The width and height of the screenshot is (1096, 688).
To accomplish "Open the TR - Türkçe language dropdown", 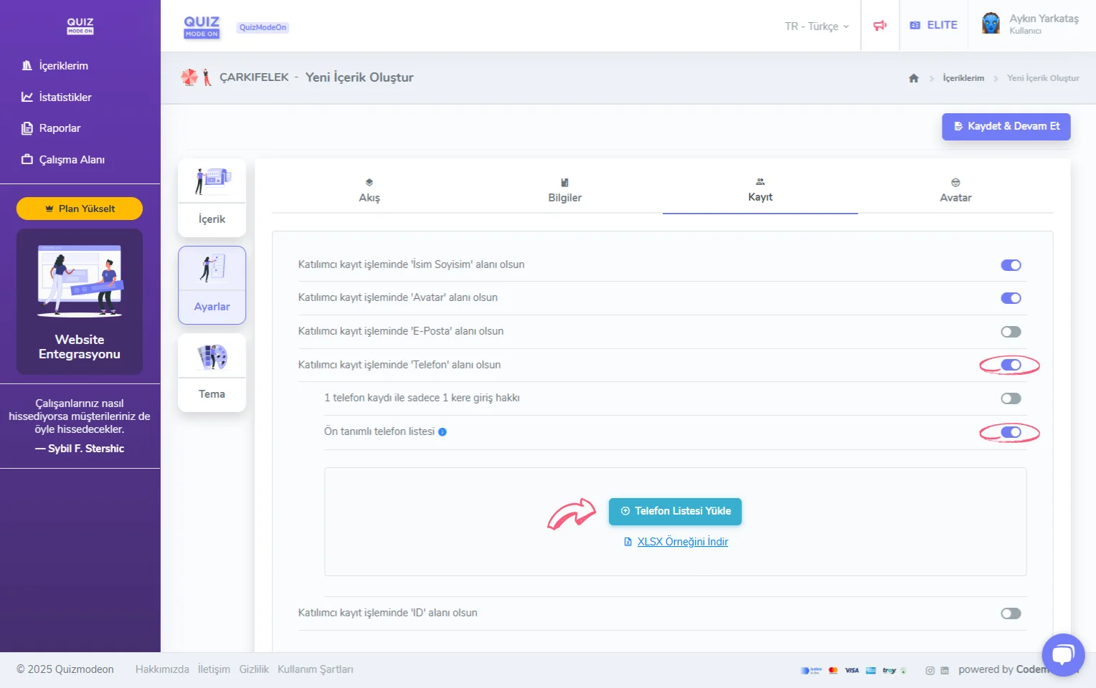I will [x=815, y=26].
